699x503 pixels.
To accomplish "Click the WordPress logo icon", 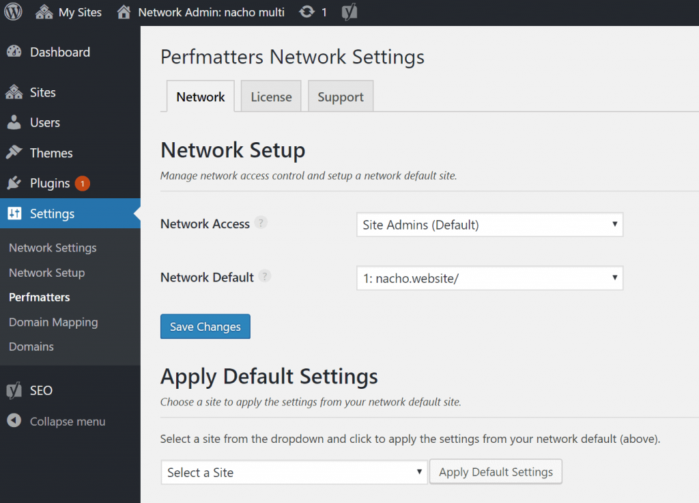I will click(13, 12).
